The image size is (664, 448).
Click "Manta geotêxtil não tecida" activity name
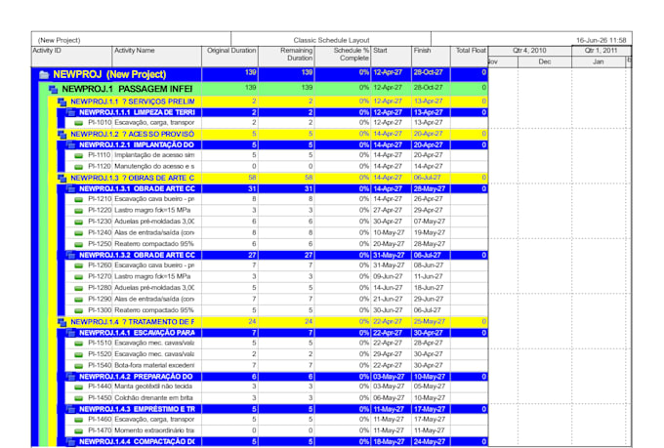153,387
